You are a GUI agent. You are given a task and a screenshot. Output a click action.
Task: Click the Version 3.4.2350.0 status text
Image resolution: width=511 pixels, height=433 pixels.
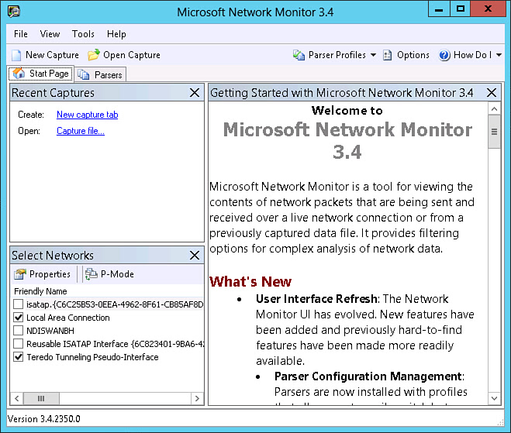click(43, 419)
